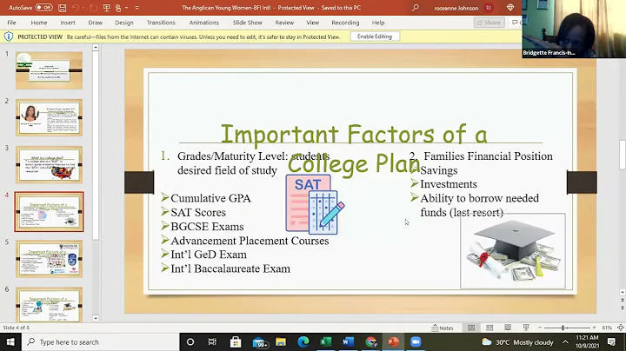Click the Int'l Baccalaureate Exam bullet

pos(230,268)
